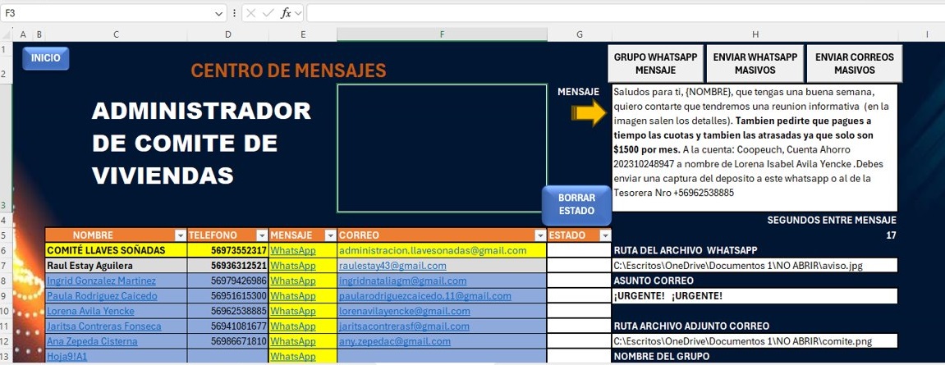Click WhatsApp link for Jaritsa Contreras Fonseca
Viewport: 945px width, 365px height.
[x=292, y=326]
